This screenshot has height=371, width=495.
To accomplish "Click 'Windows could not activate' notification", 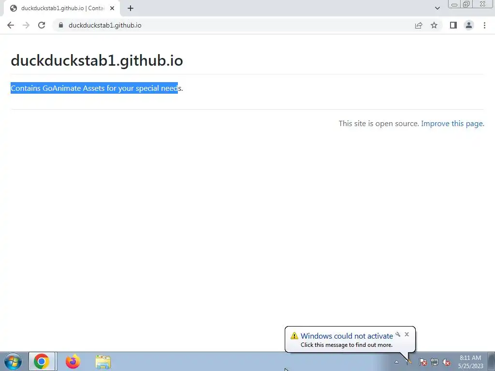I will tap(347, 336).
